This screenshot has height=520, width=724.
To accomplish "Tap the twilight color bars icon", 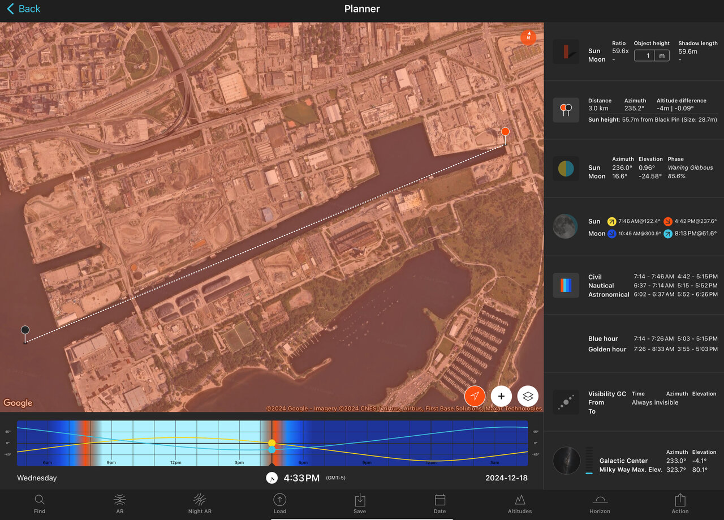I will coord(566,285).
